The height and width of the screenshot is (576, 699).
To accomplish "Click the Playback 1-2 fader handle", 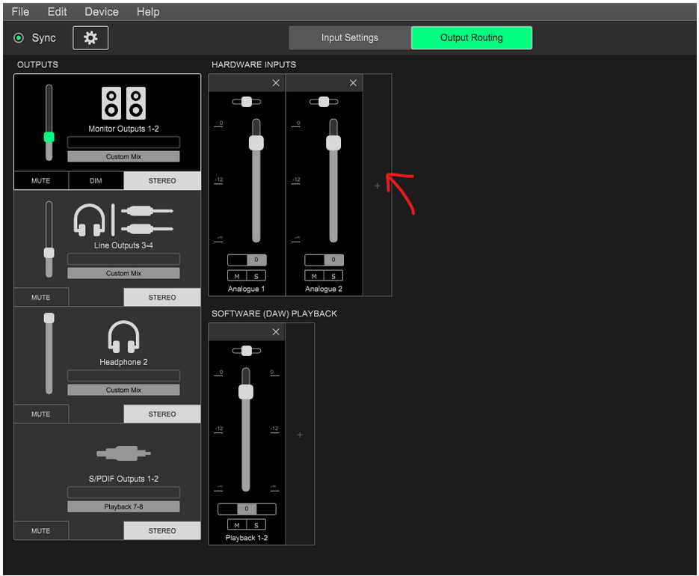I will pyautogui.click(x=246, y=392).
